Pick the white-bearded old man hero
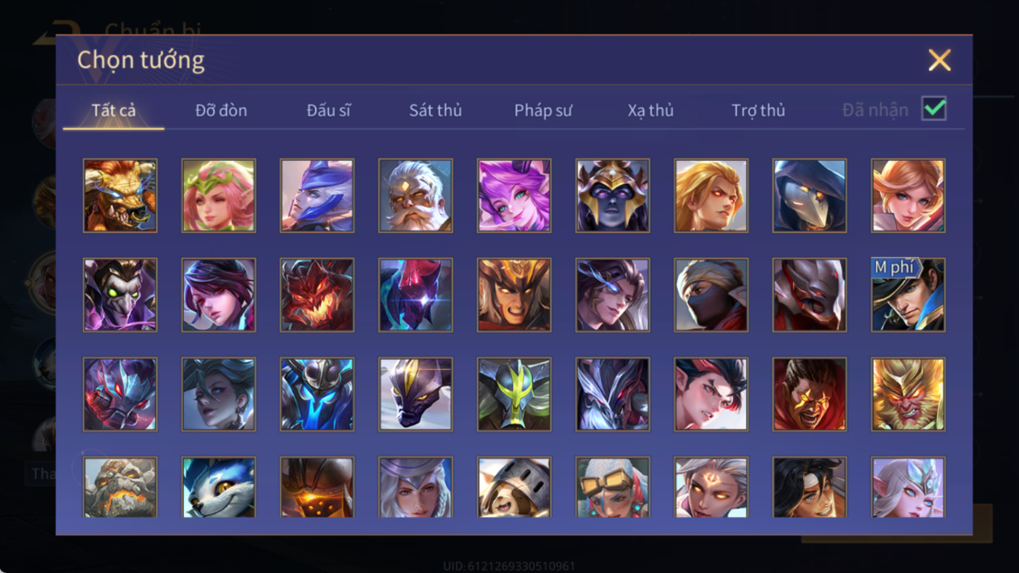This screenshot has height=573, width=1019. pyautogui.click(x=415, y=195)
